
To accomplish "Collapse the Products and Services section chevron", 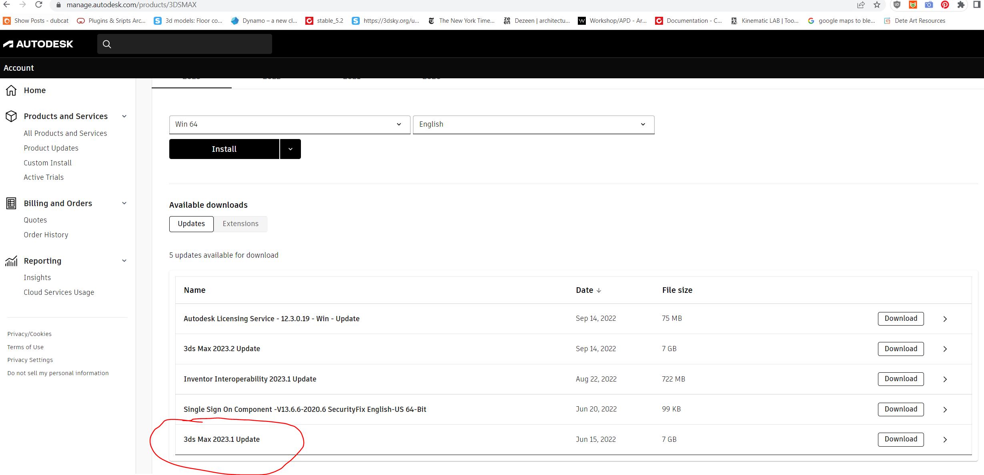I will coord(124,116).
